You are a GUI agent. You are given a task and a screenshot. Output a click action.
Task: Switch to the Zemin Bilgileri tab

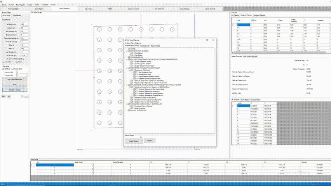(39, 8)
